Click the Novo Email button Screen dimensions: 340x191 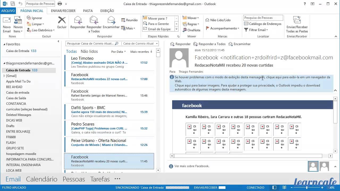click(7, 24)
